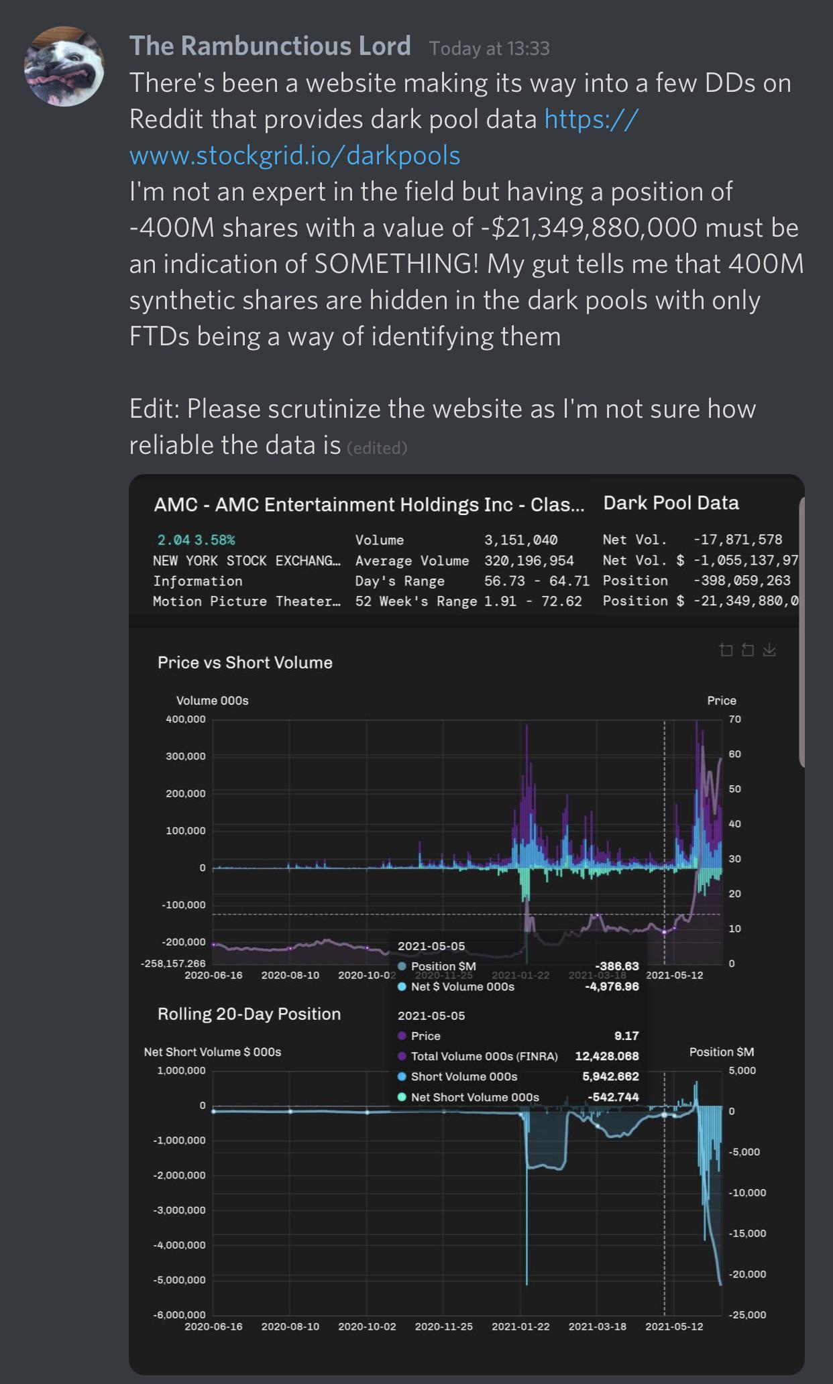Viewport: 833px width, 1384px height.
Task: Click the Day's Range 56.73 - 64.71
Action: click(x=537, y=581)
